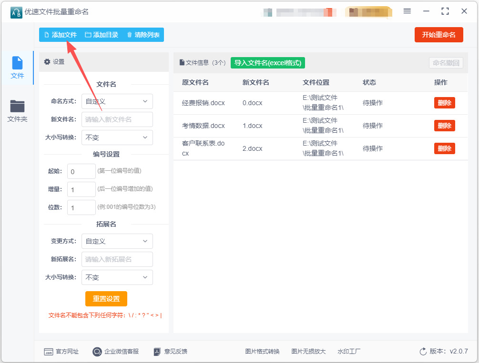
Task: Click the Add File toolbar button
Action: coord(61,35)
